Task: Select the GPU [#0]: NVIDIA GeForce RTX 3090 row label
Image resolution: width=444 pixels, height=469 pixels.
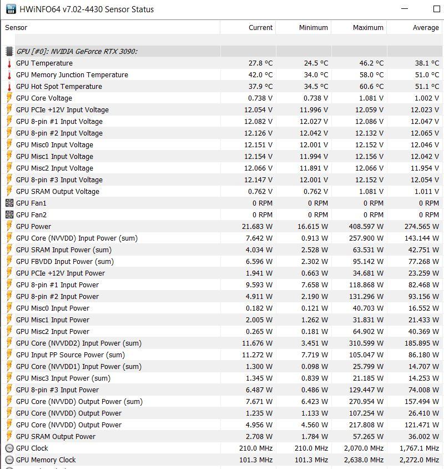Action: (77, 52)
